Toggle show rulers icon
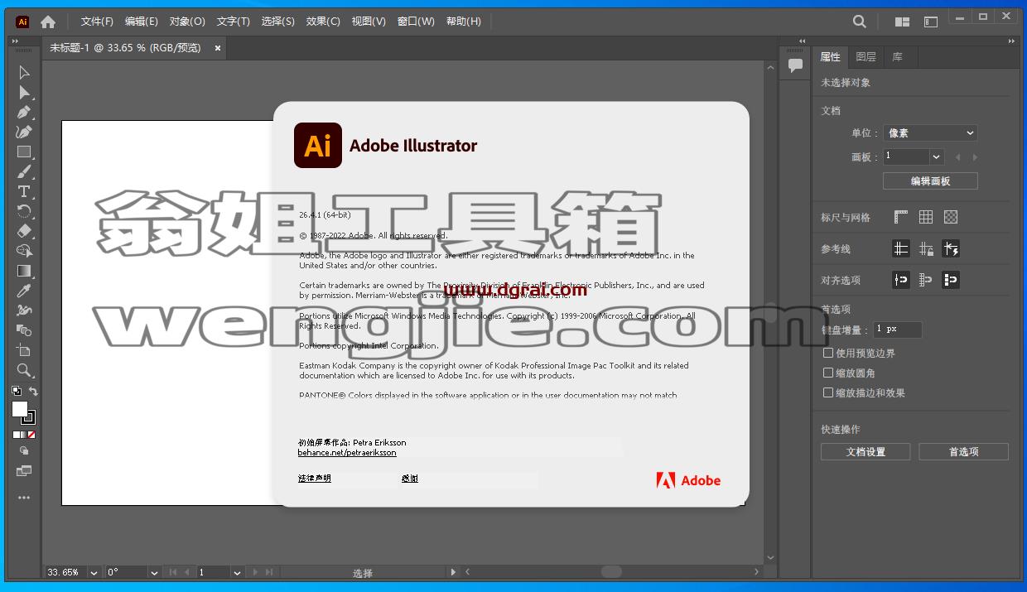Screen dimensions: 1027x592 tap(901, 217)
